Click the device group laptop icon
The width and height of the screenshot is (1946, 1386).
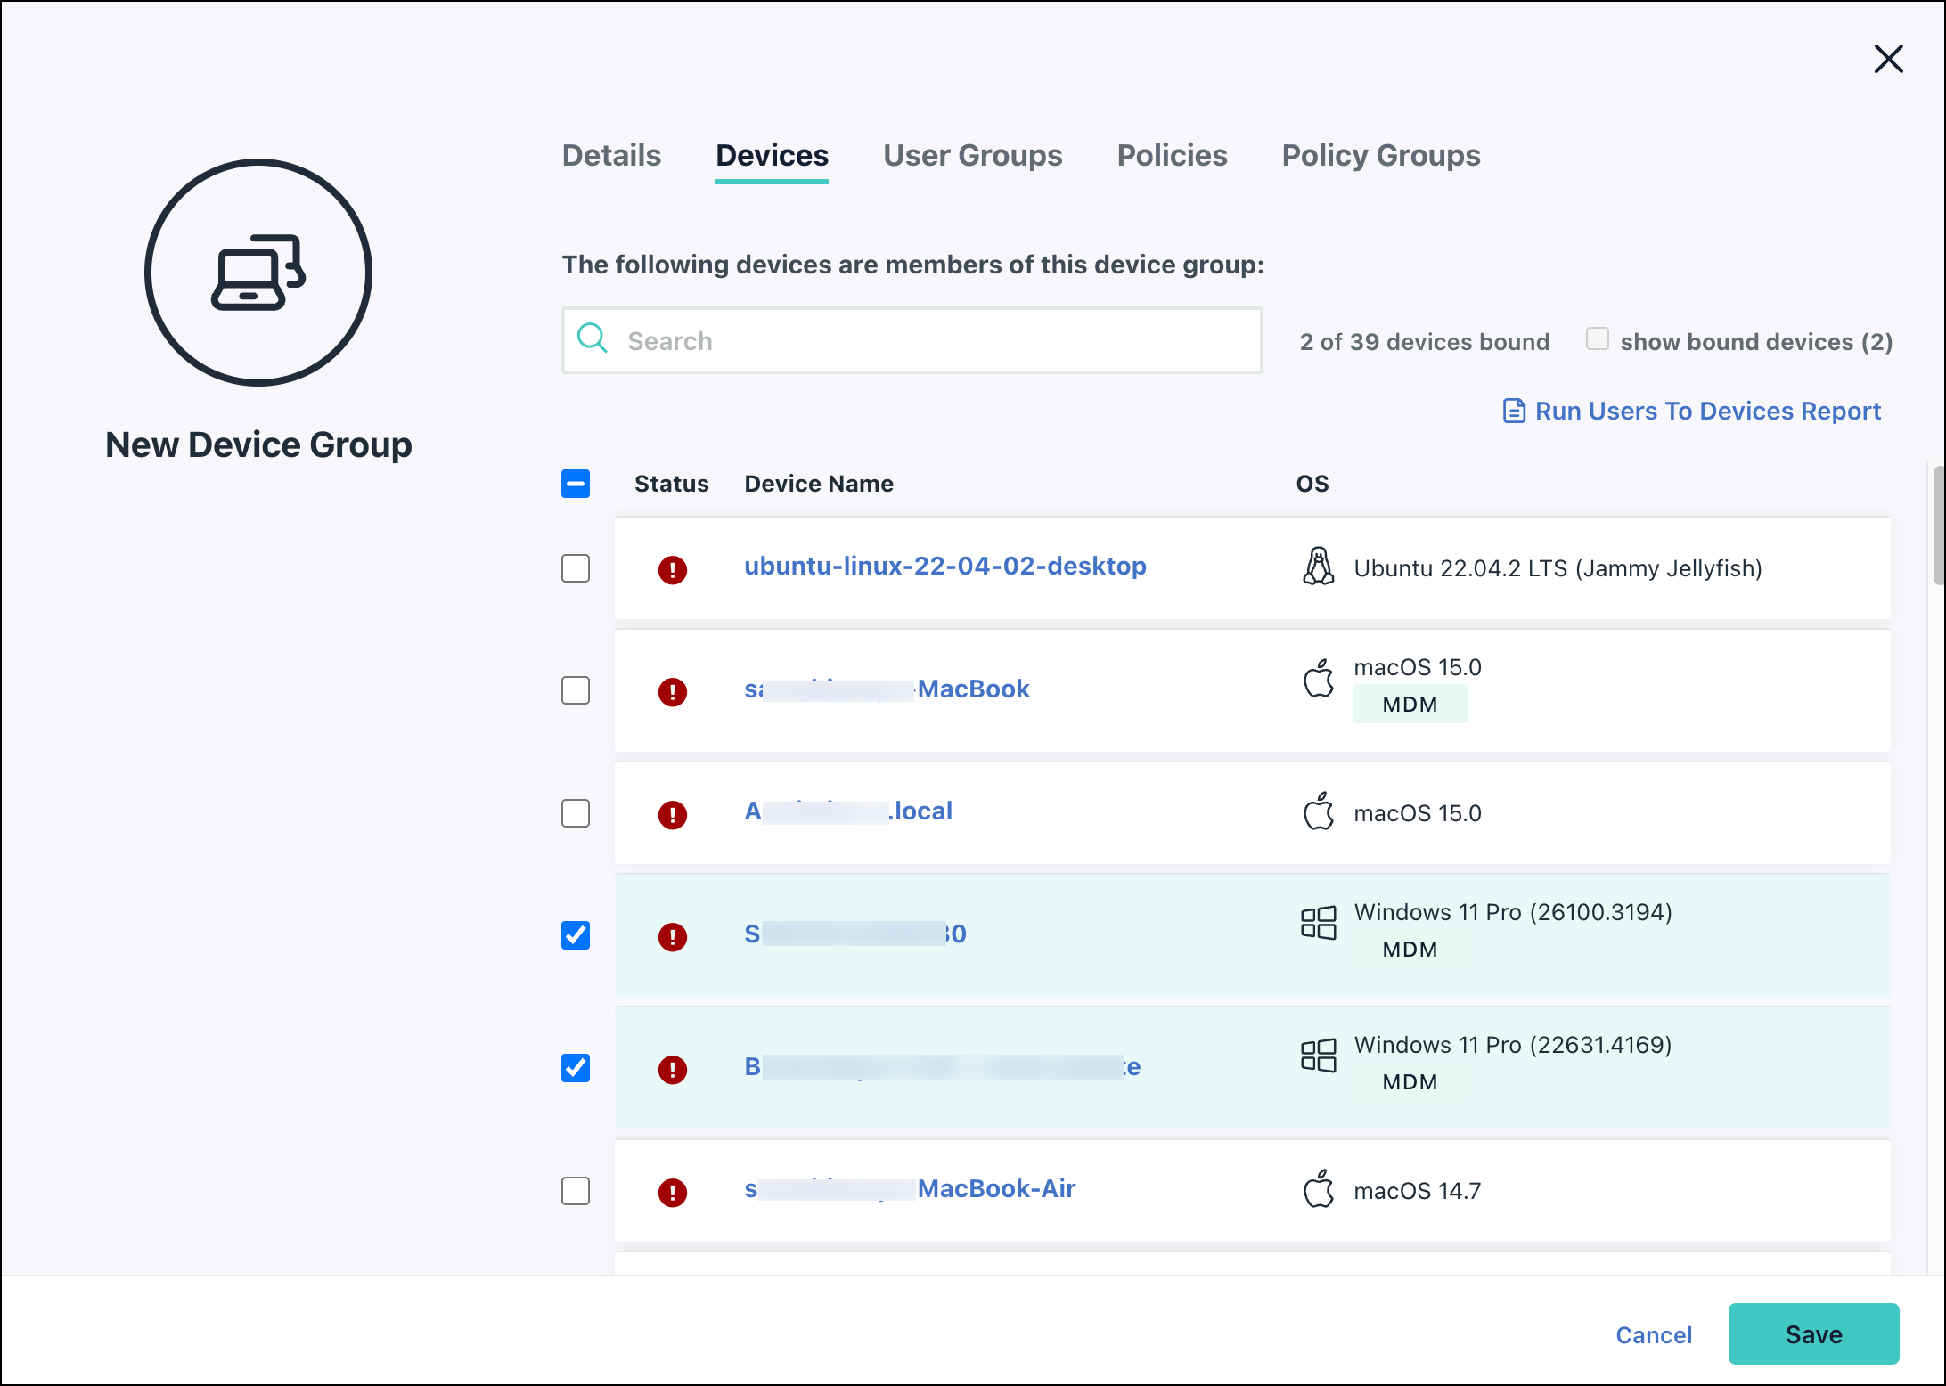point(258,273)
